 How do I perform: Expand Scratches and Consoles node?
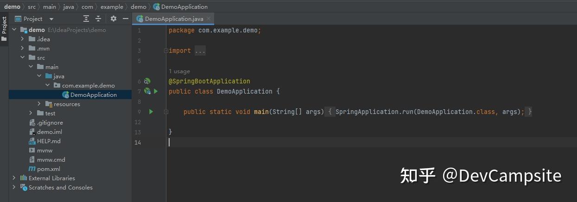coord(14,187)
